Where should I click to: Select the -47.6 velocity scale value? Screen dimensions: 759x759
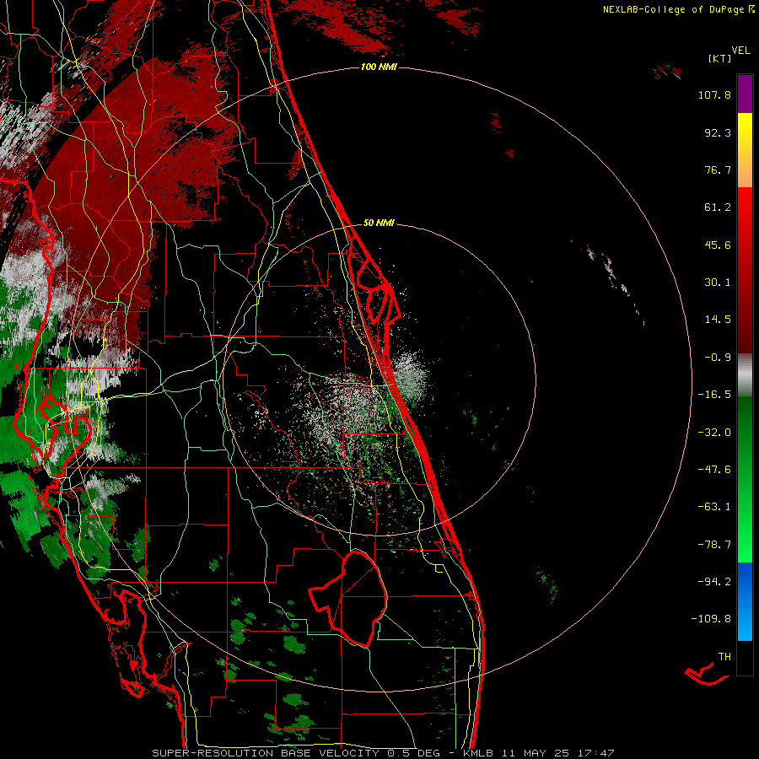pos(714,470)
